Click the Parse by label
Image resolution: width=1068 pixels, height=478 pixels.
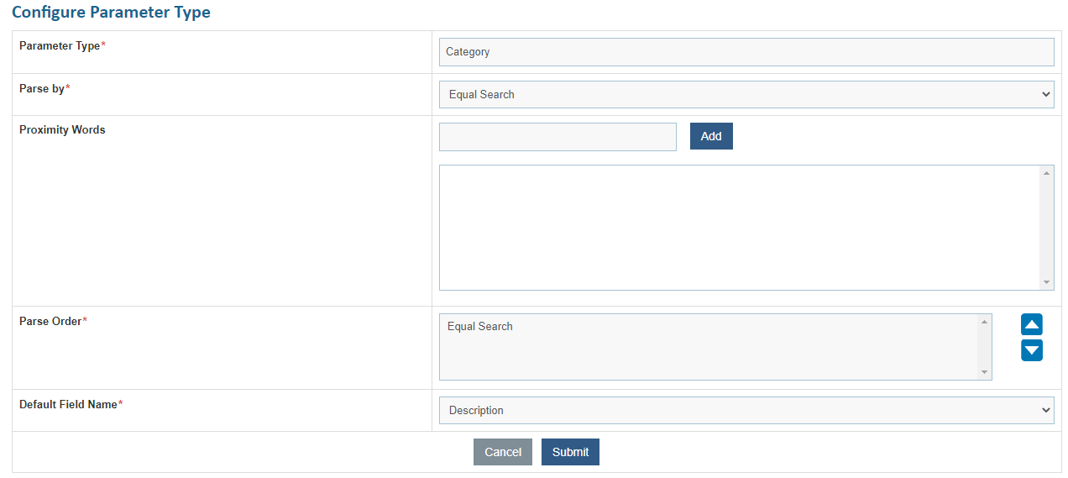pos(42,88)
